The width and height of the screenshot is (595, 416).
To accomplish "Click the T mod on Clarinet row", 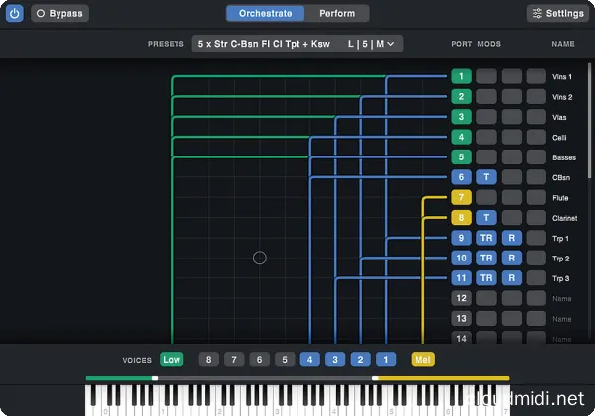I will [x=486, y=218].
